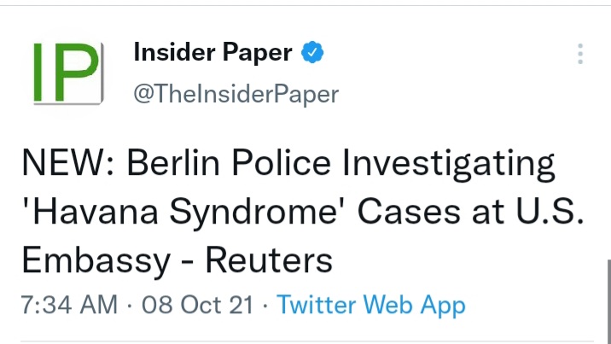Image resolution: width=611 pixels, height=344 pixels.
Task: Click the green P in the logo
Action: (x=79, y=73)
